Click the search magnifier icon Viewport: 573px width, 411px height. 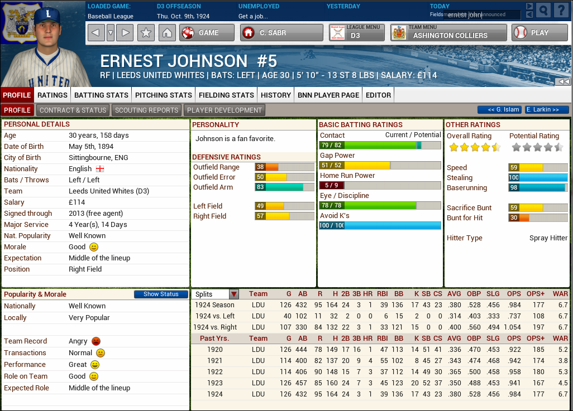click(x=542, y=9)
